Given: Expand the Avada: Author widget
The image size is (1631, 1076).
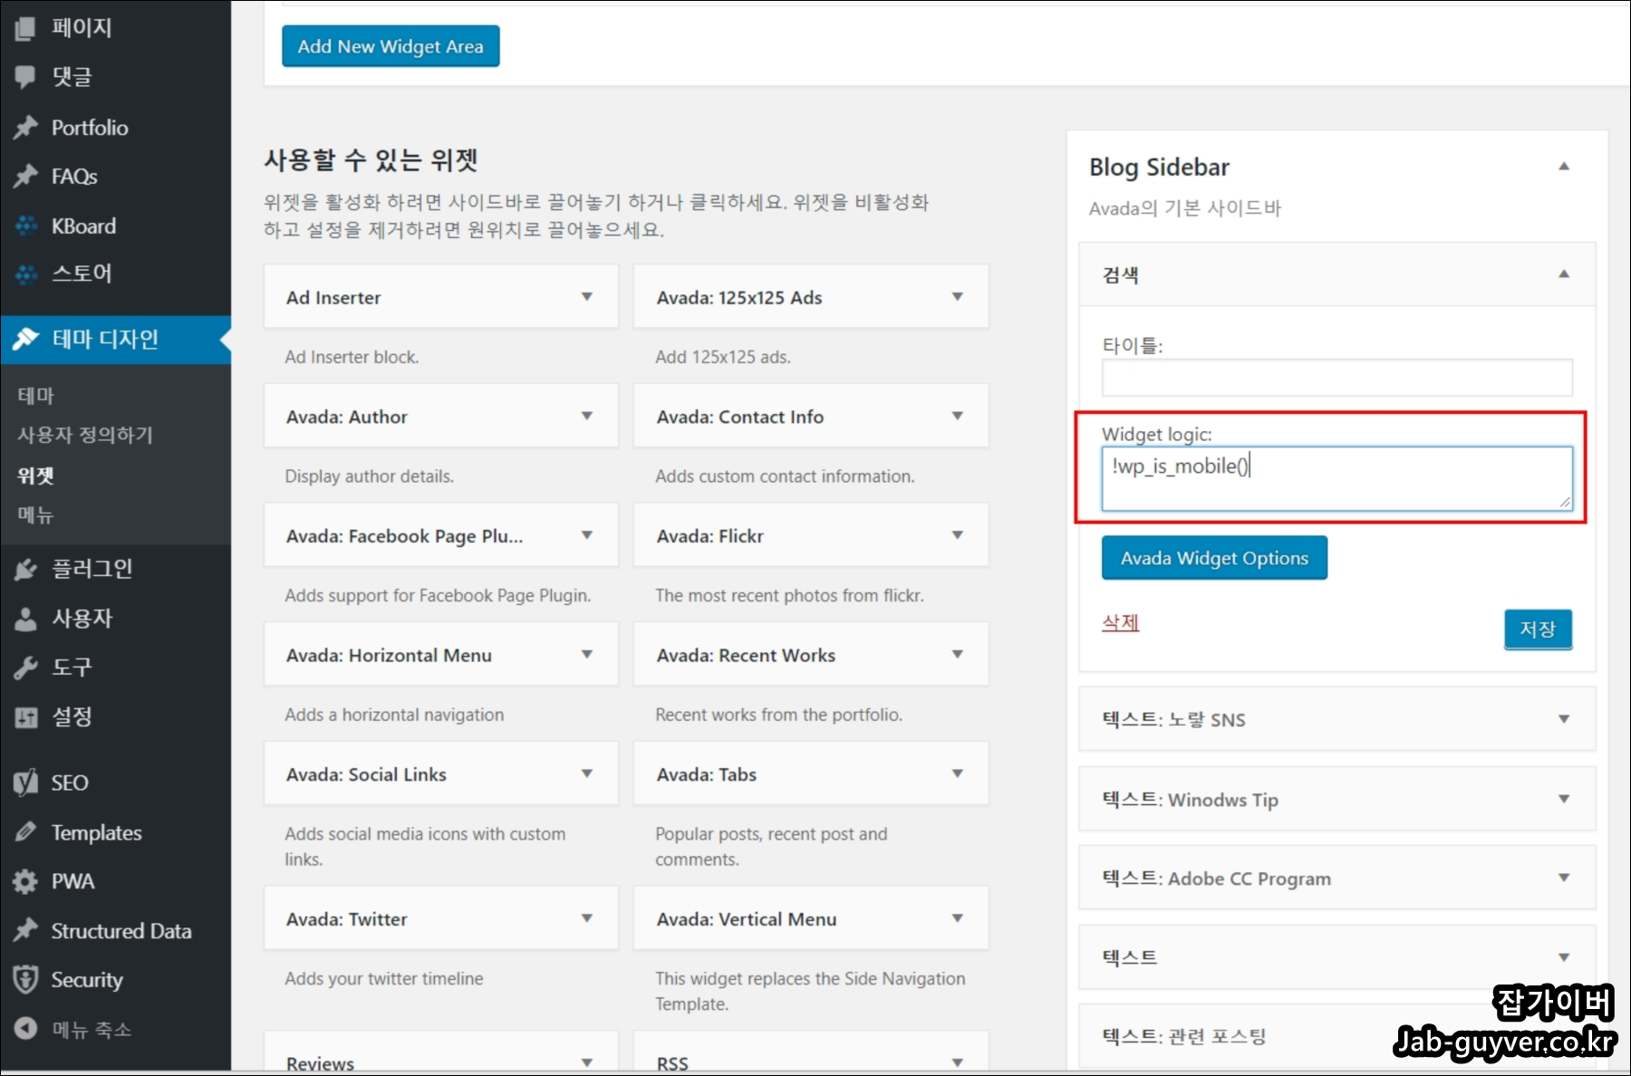Looking at the screenshot, I should click(x=587, y=416).
